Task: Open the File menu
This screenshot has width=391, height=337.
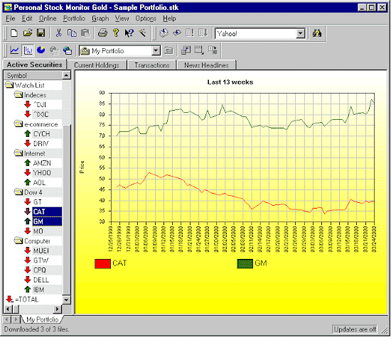Action: tap(11, 18)
